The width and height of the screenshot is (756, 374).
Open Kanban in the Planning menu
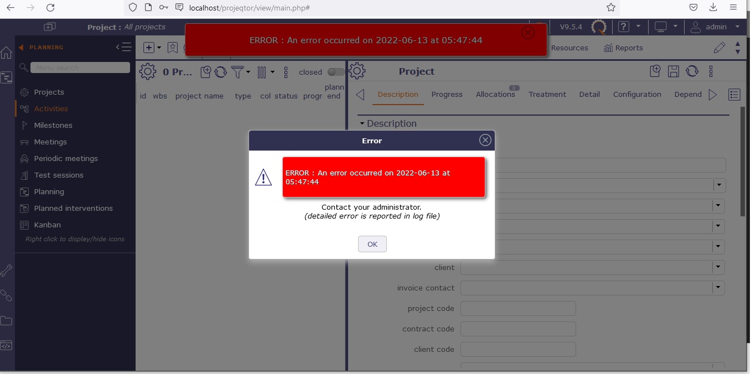coord(47,225)
